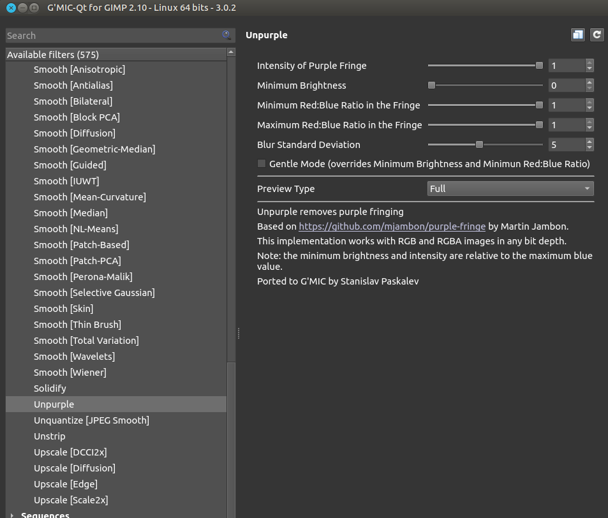
Task: Decrease Blur Standard Deviation with down arrow
Action: tap(589, 148)
